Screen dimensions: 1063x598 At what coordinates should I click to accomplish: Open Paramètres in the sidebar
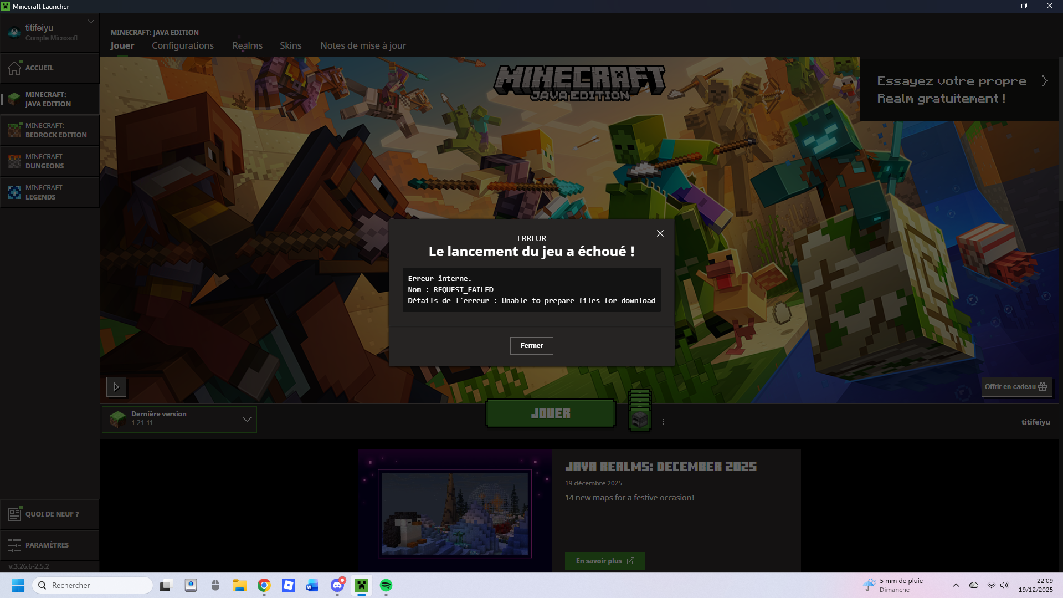pos(50,545)
